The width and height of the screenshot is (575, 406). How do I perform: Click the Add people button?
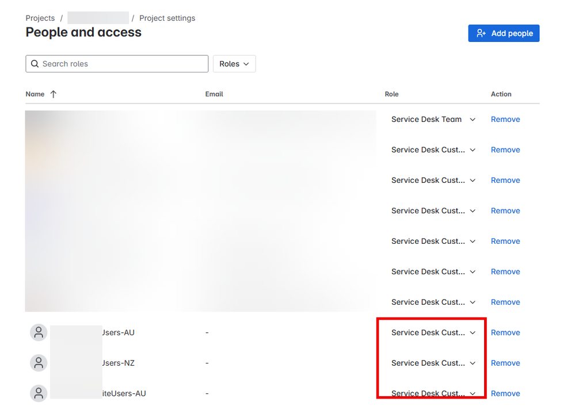tap(504, 33)
